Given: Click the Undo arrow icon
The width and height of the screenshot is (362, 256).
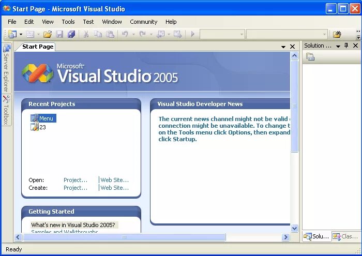Looking at the screenshot, I should (x=125, y=35).
